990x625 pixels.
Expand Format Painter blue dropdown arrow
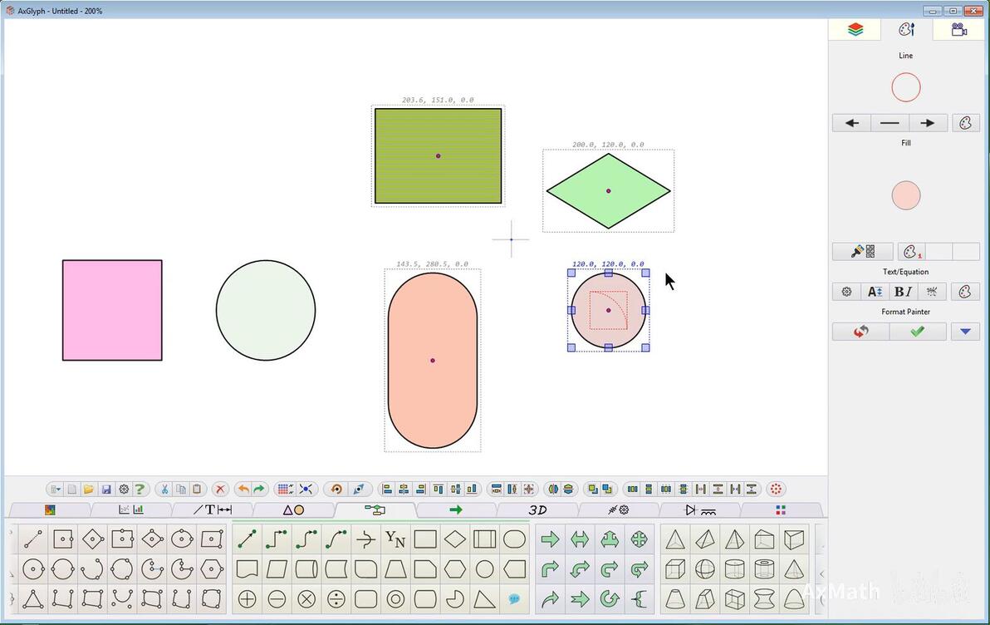click(x=965, y=331)
